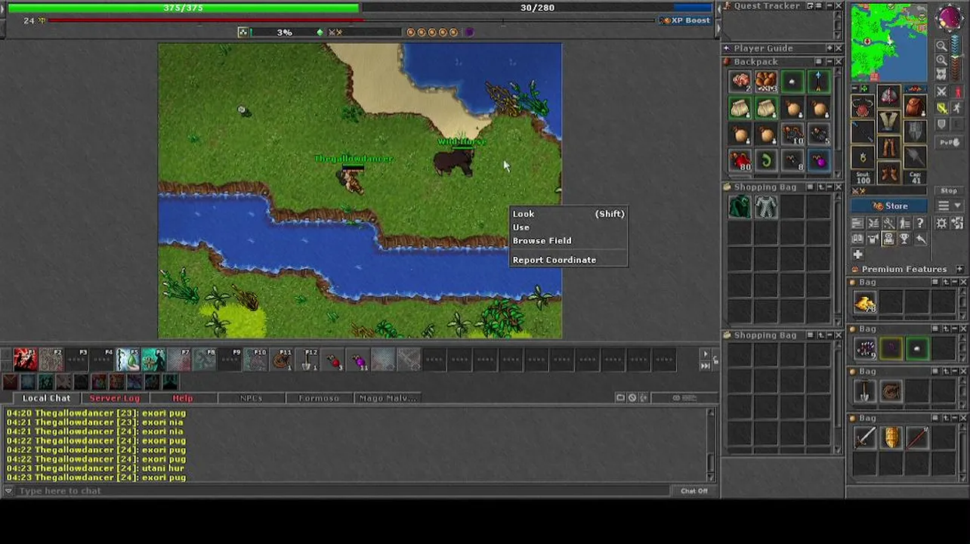This screenshot has height=544, width=970.
Task: Select Look in the context menu
Action: pyautogui.click(x=568, y=214)
